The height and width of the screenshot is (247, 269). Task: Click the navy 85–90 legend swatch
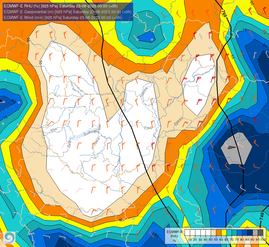point(250,233)
